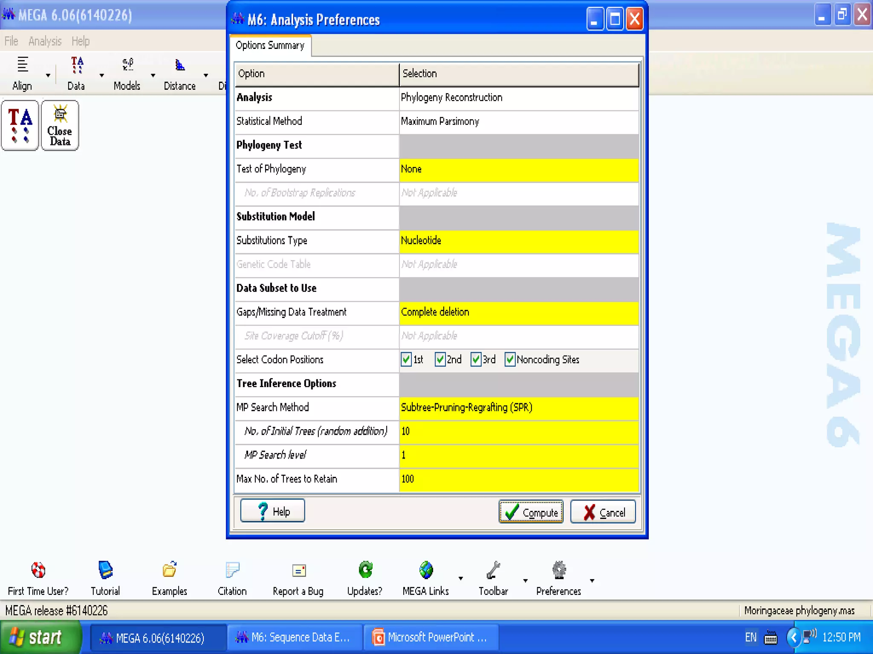Image resolution: width=873 pixels, height=654 pixels.
Task: Click the network volume tray icon
Action: click(809, 637)
